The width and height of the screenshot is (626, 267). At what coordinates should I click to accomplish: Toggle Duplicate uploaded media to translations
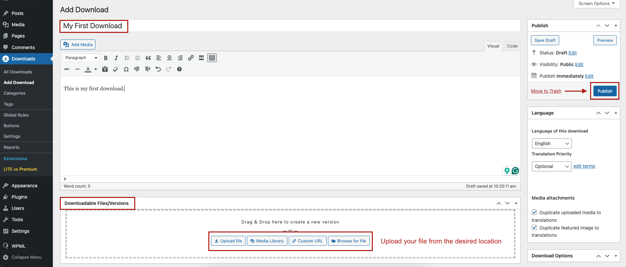534,212
